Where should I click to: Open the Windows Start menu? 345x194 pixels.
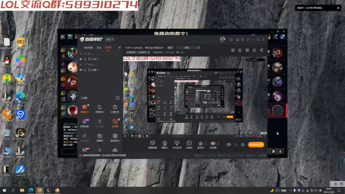(4, 191)
